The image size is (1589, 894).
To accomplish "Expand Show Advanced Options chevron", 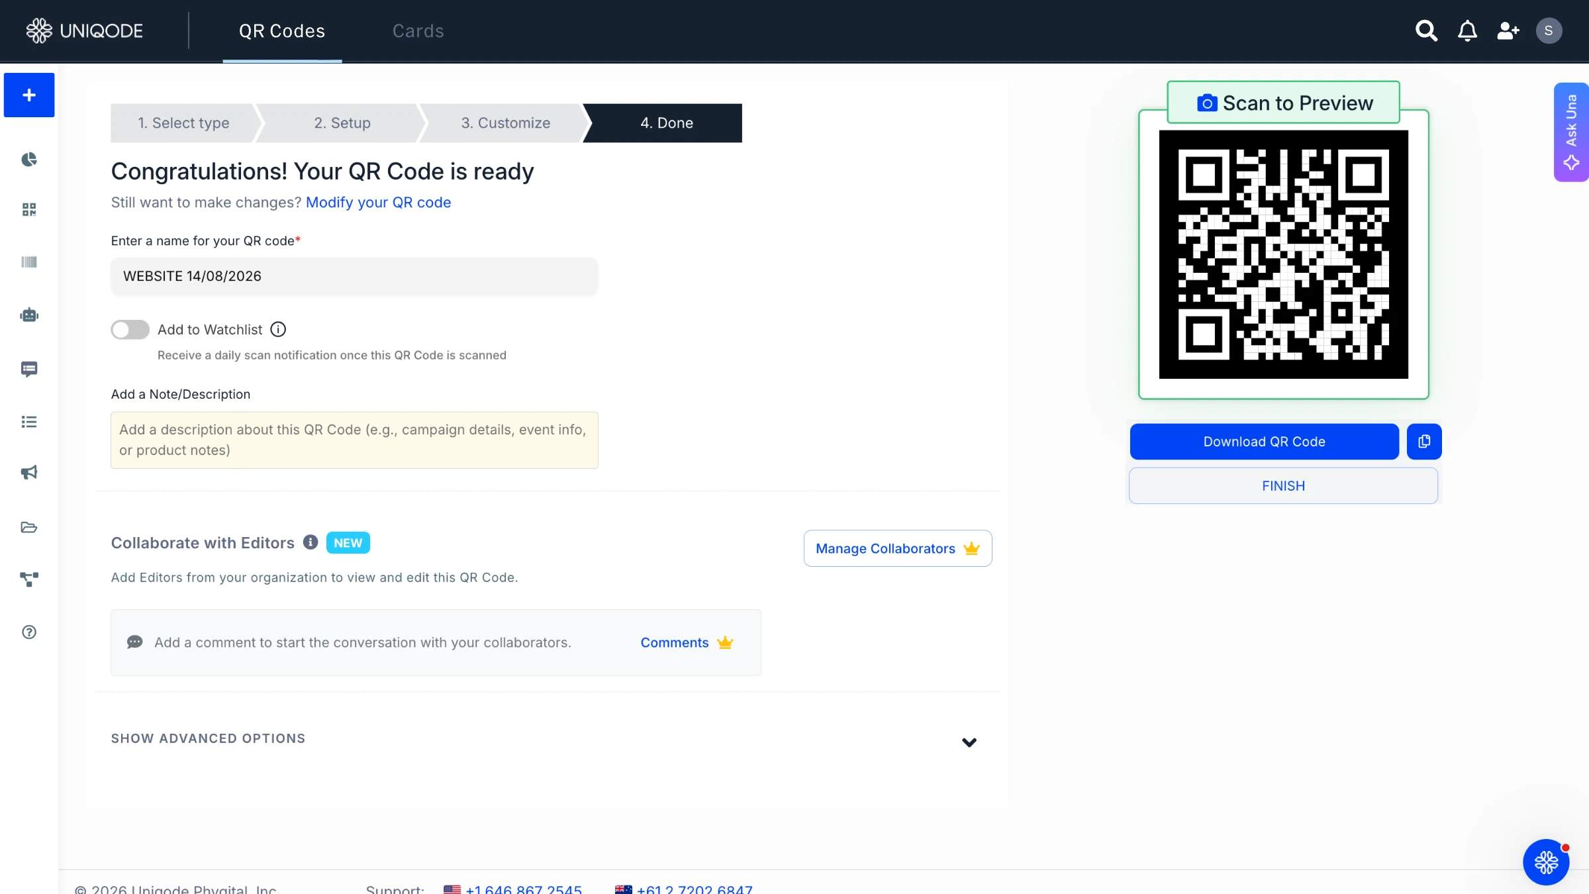I will coord(969,742).
